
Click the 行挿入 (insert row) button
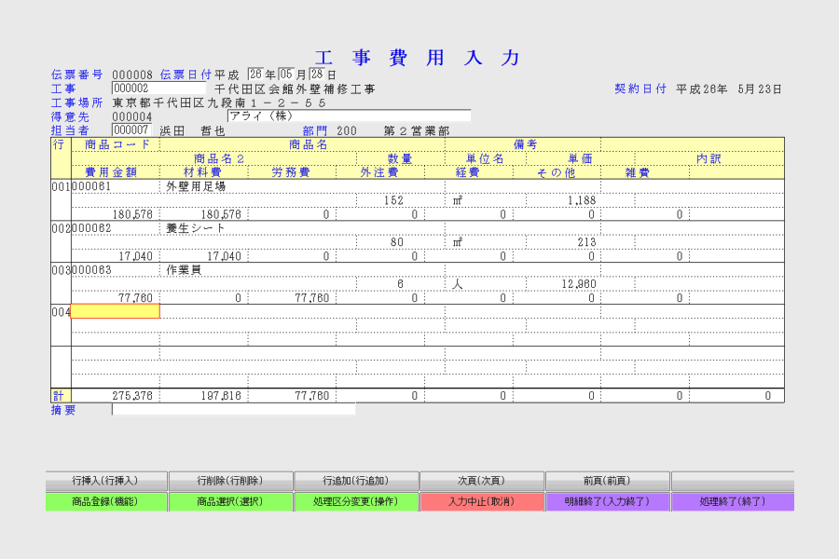[106, 481]
